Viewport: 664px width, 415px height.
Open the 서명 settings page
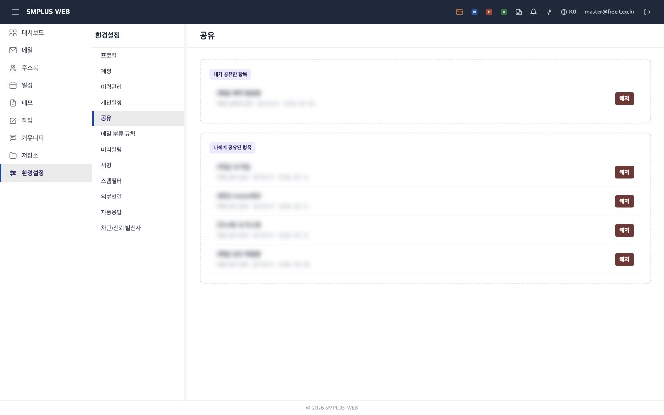(138, 165)
